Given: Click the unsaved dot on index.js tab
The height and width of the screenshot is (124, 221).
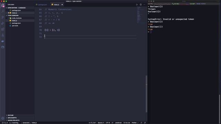Looking at the screenshot, I should click(x=62, y=4).
